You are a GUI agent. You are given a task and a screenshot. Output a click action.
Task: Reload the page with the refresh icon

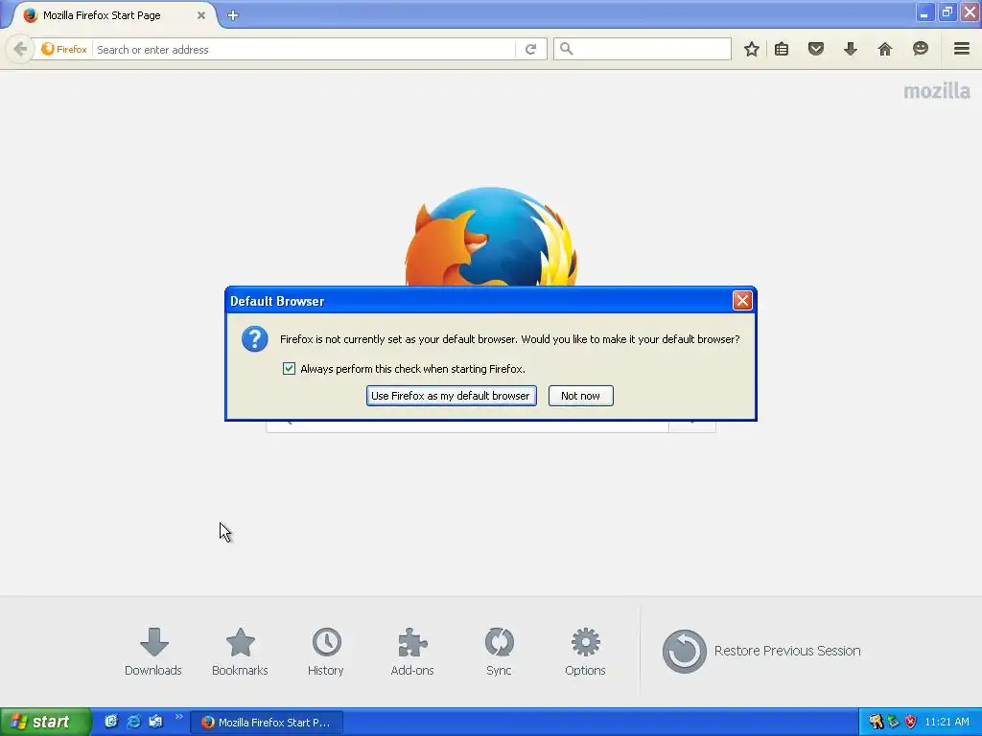(531, 49)
